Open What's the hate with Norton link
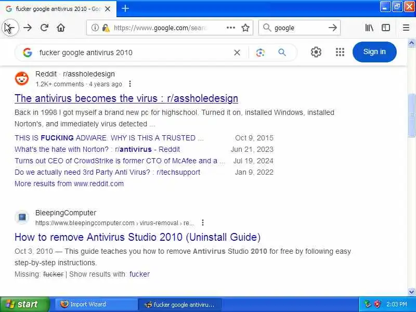This screenshot has height=312, width=416. coord(97,149)
